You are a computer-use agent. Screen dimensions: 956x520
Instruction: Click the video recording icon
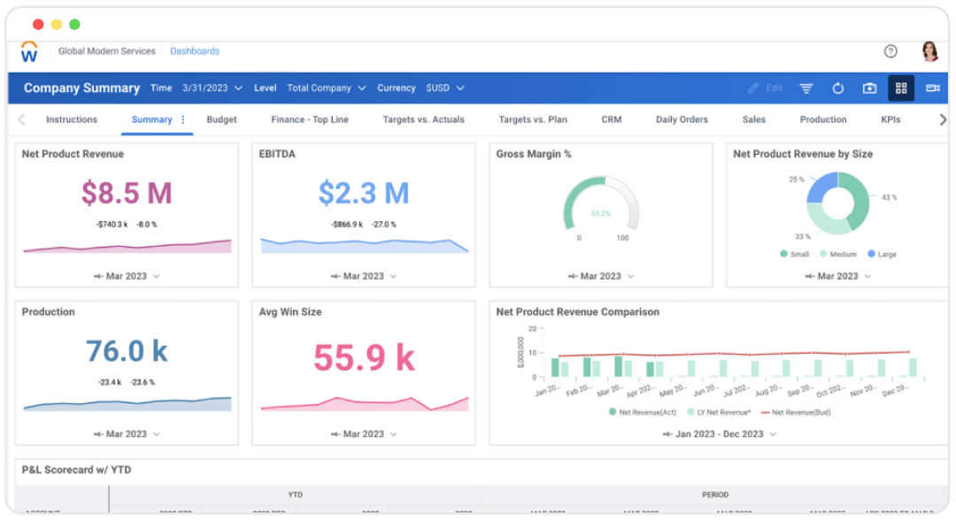tap(932, 88)
